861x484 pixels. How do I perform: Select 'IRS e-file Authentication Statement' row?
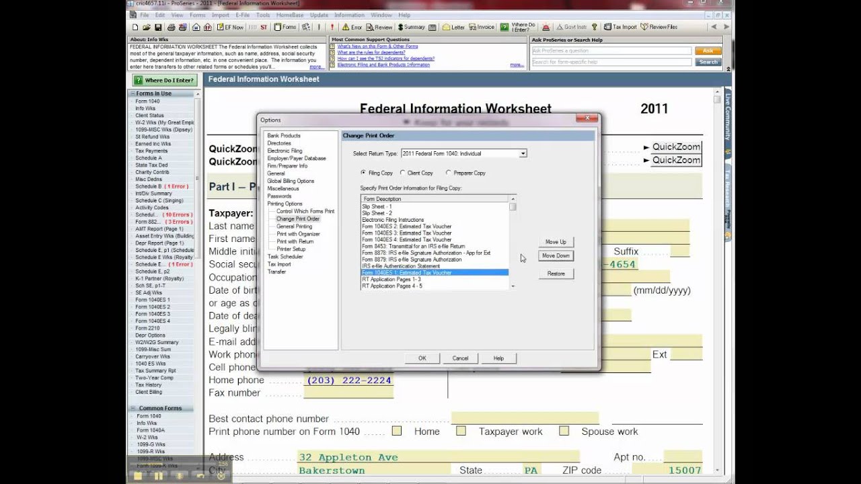[x=435, y=266]
